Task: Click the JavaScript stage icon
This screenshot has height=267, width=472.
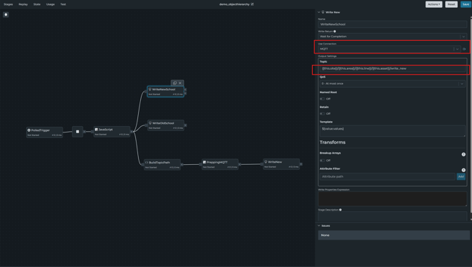Action: [97, 130]
